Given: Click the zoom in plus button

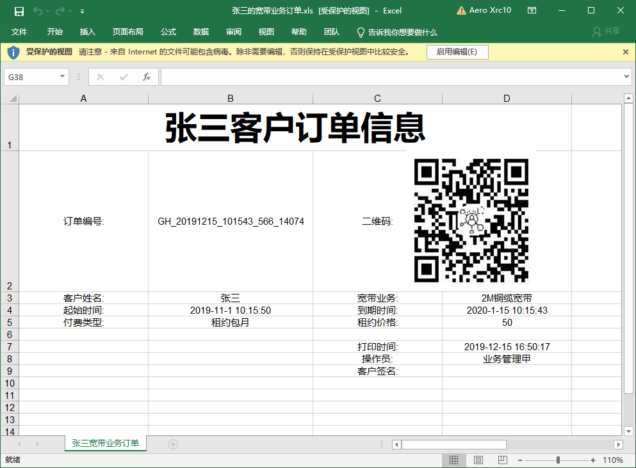Looking at the screenshot, I should coord(593,460).
